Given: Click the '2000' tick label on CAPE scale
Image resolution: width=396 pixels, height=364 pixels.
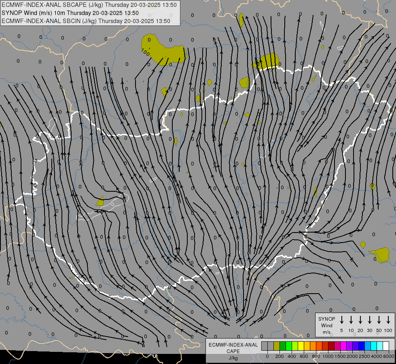Looking at the screenshot, I should (x=352, y=356).
